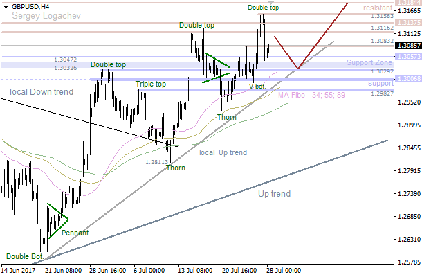Select the 28 Jun 16:00 date on time axis
This screenshot has width=422, height=277.
[x=107, y=269]
